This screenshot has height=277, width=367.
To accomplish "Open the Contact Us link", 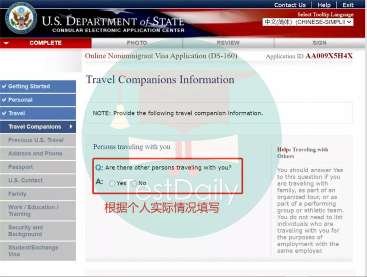I will tap(290, 5).
